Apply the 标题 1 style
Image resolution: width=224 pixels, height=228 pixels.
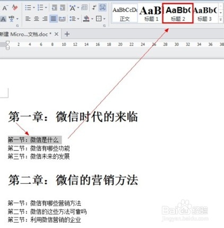tap(150, 14)
